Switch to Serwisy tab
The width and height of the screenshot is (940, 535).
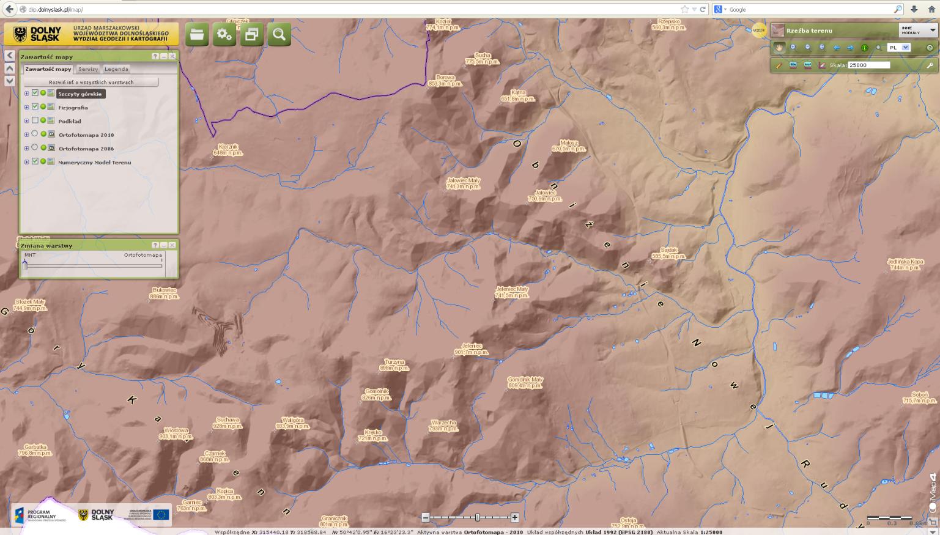click(x=88, y=69)
